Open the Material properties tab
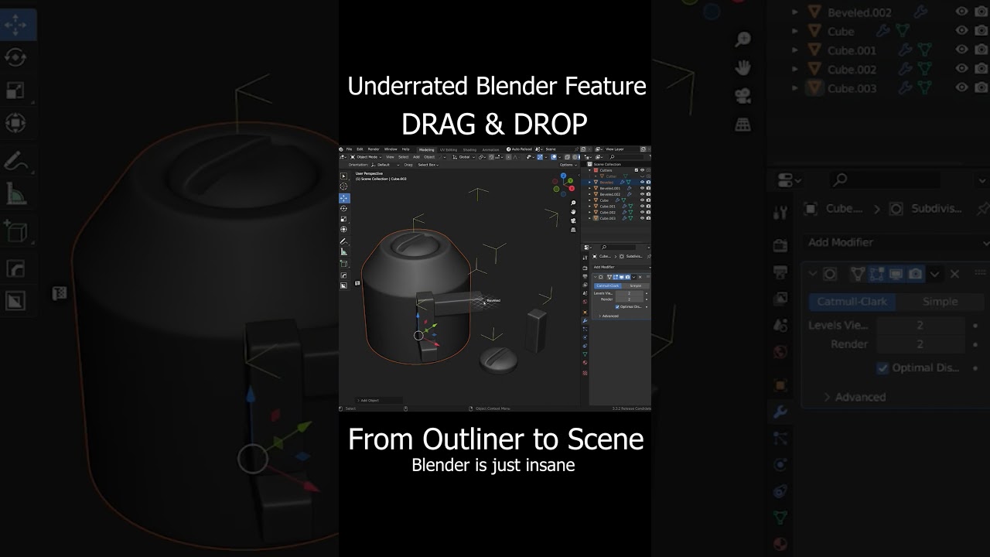The height and width of the screenshot is (557, 990). (x=585, y=362)
